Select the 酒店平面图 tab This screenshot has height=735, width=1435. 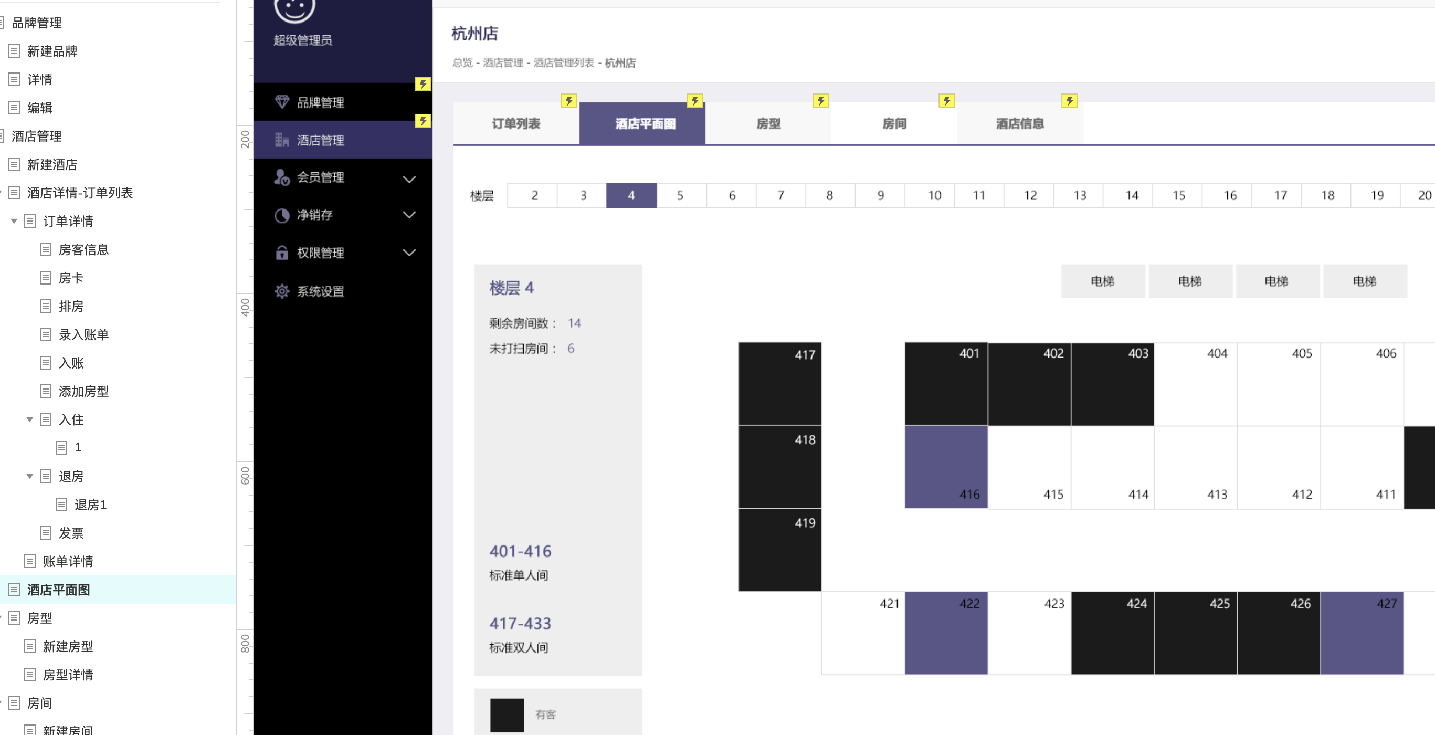[x=642, y=123]
